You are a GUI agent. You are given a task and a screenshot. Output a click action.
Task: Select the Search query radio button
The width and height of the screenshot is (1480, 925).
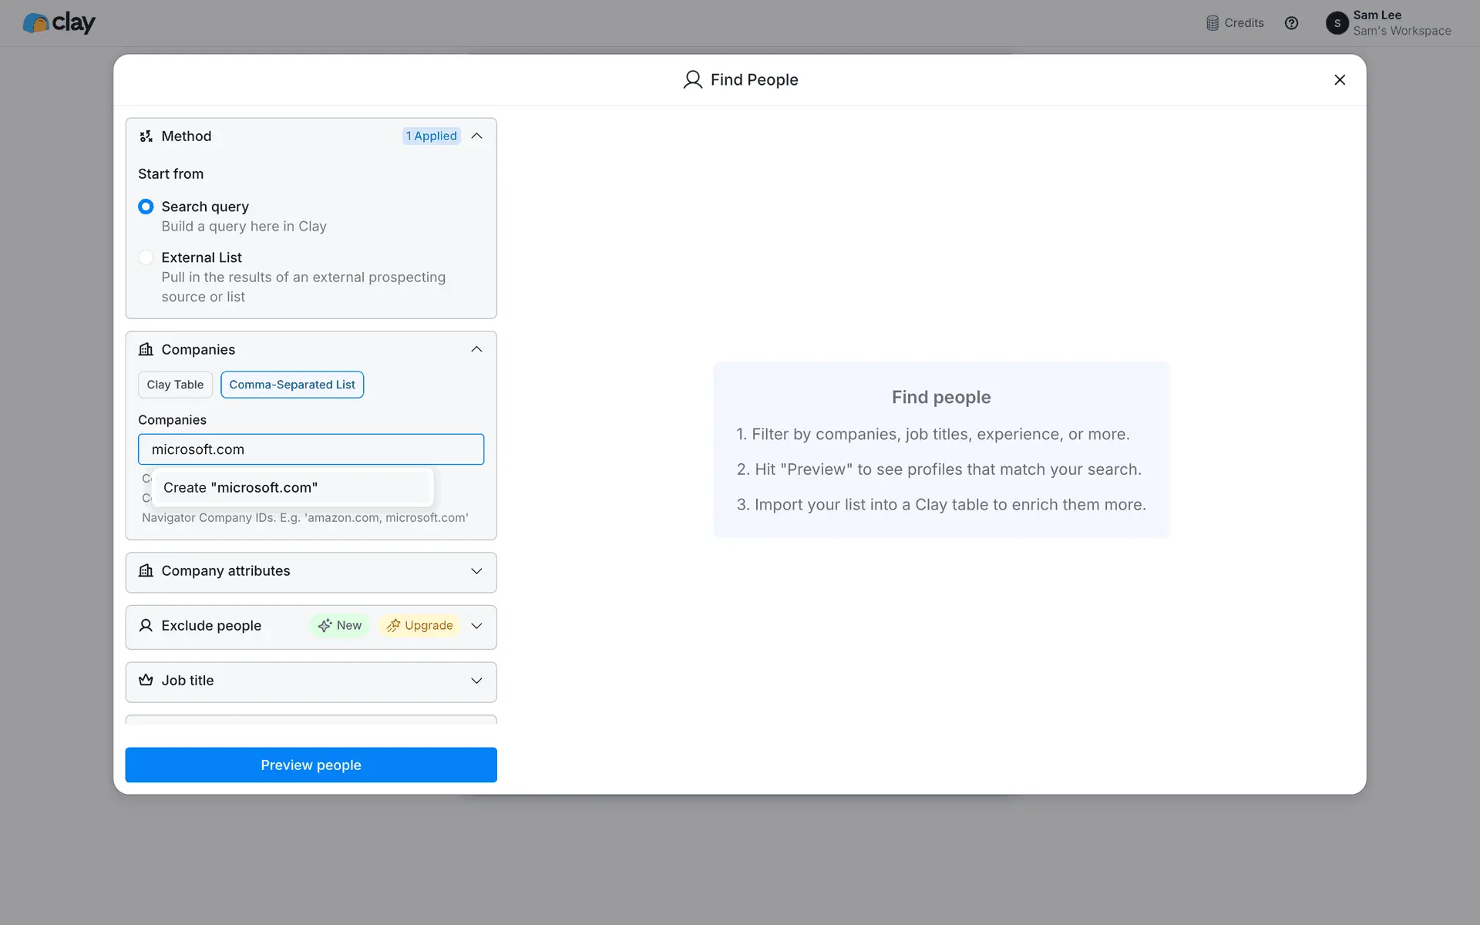tap(146, 207)
